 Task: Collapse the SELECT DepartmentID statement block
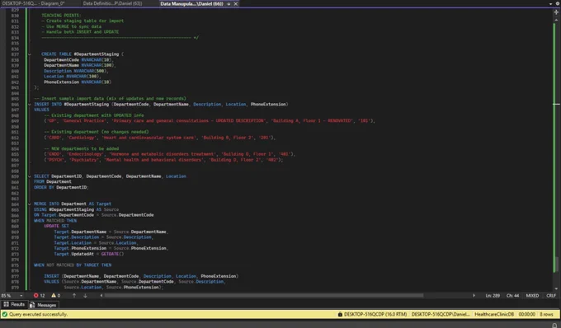[30, 176]
